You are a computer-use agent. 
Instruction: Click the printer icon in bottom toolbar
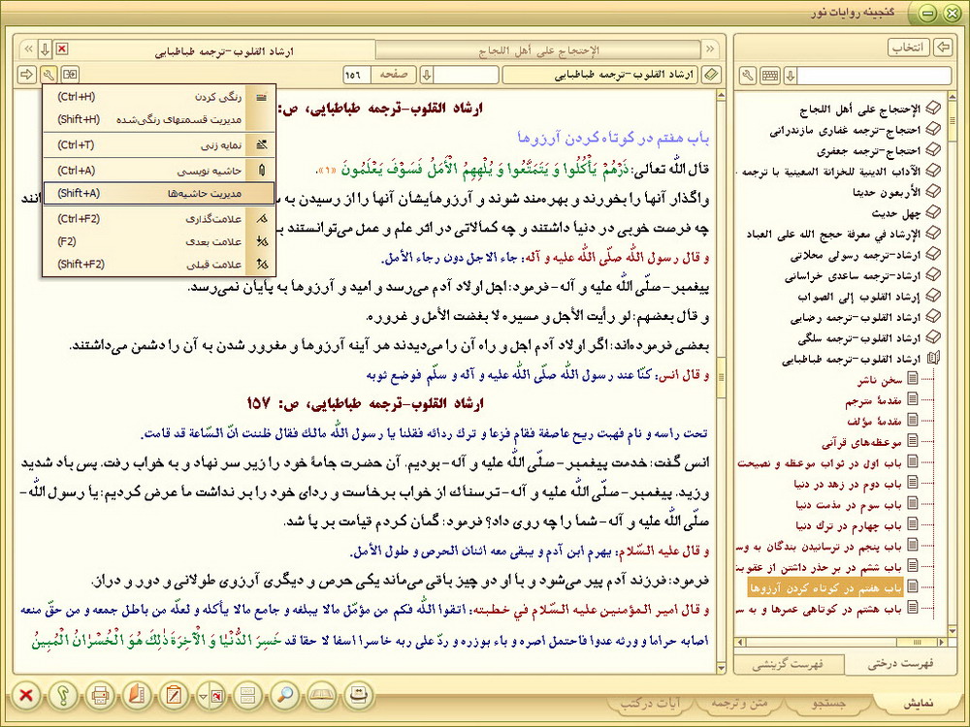click(x=100, y=695)
